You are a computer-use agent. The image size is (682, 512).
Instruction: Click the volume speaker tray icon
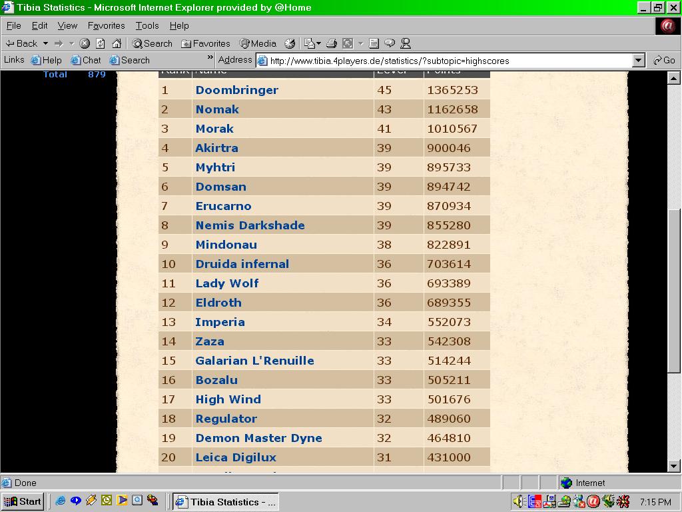click(x=518, y=501)
